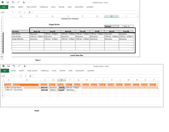Click the HORARIO DE TRABAJO title cell
169x132 pixels.
[70, 19]
